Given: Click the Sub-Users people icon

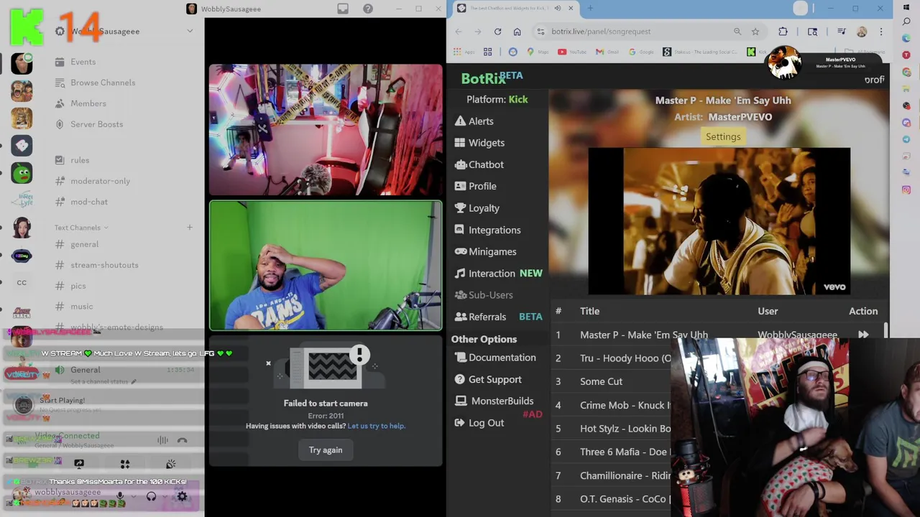Looking at the screenshot, I should pyautogui.click(x=460, y=295).
